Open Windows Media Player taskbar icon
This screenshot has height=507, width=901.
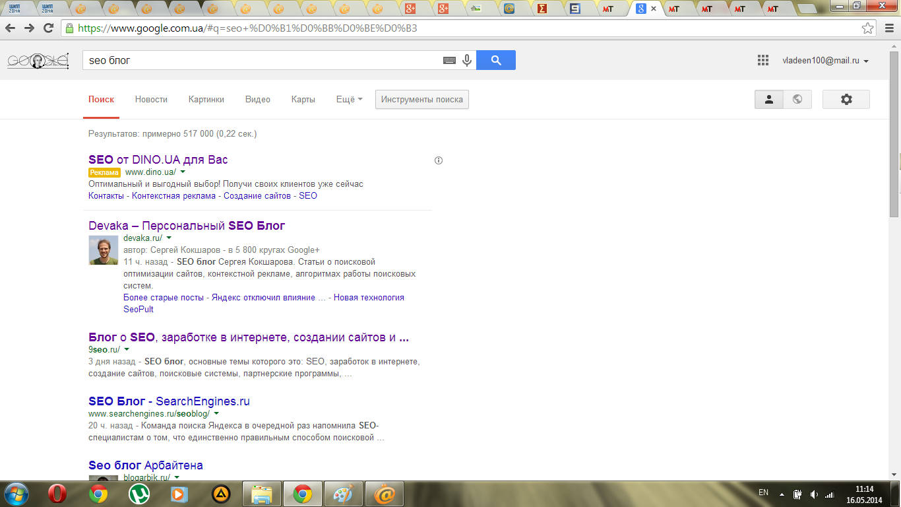coord(179,494)
